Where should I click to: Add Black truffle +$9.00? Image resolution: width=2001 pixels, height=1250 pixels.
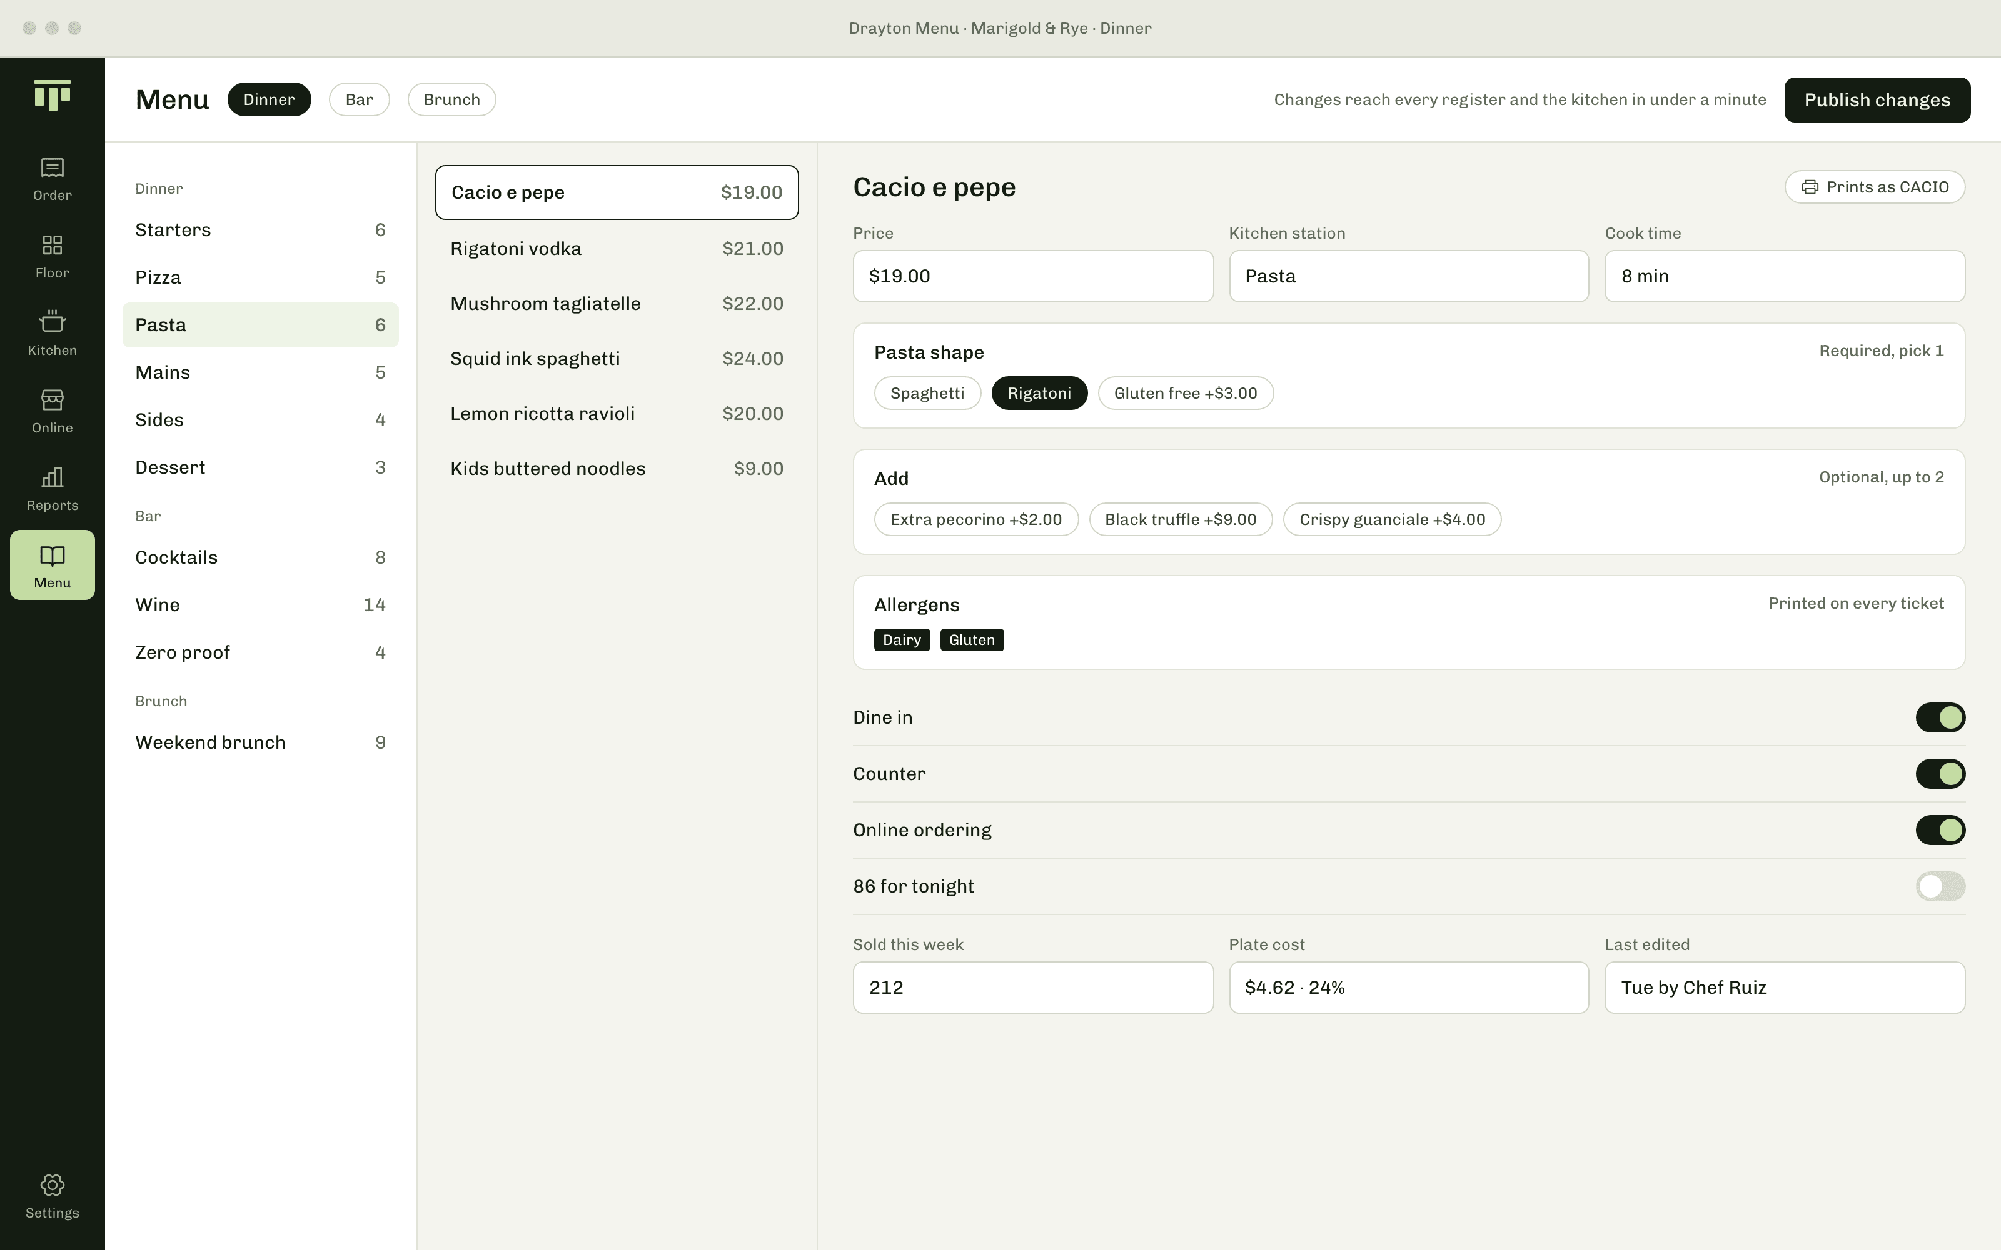click(x=1180, y=519)
